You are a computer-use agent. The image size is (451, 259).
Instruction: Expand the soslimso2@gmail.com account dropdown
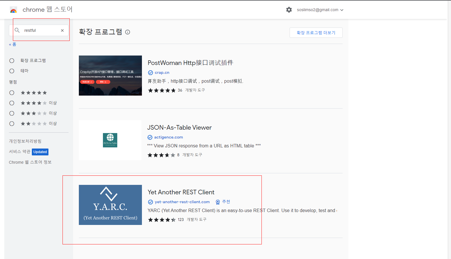(x=320, y=10)
